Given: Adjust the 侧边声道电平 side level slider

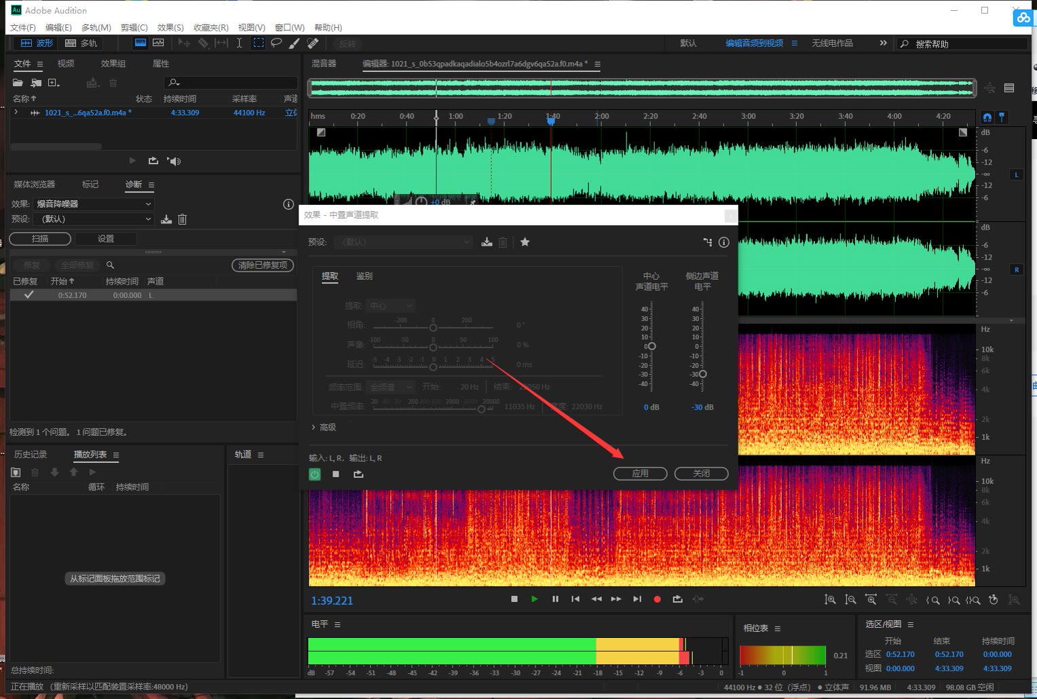Looking at the screenshot, I should tap(702, 374).
